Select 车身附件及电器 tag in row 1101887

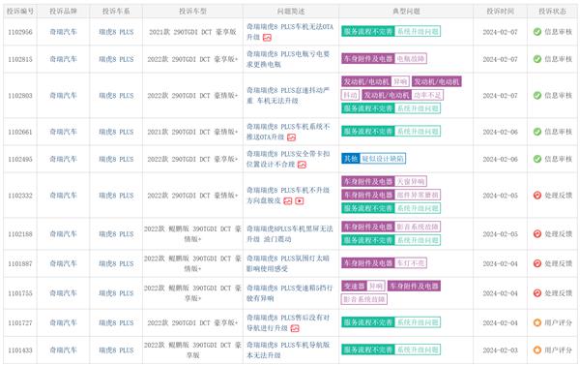[368, 263]
